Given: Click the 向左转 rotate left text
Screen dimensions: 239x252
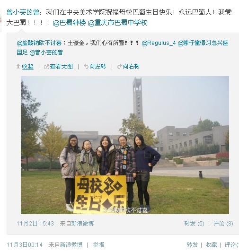Looking at the screenshot, I should click(97, 67).
